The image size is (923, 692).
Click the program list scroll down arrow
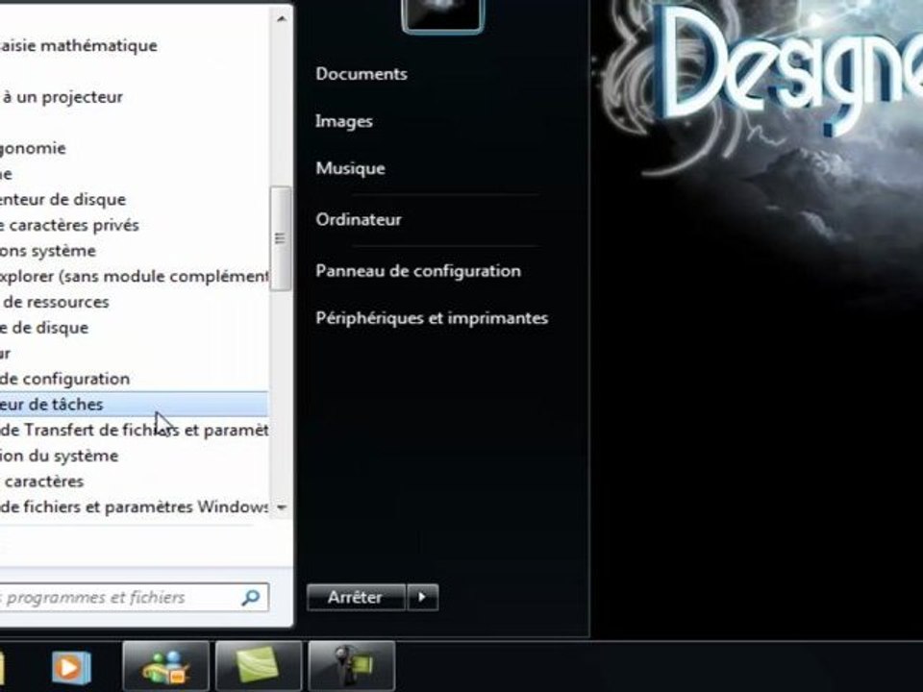pos(282,507)
